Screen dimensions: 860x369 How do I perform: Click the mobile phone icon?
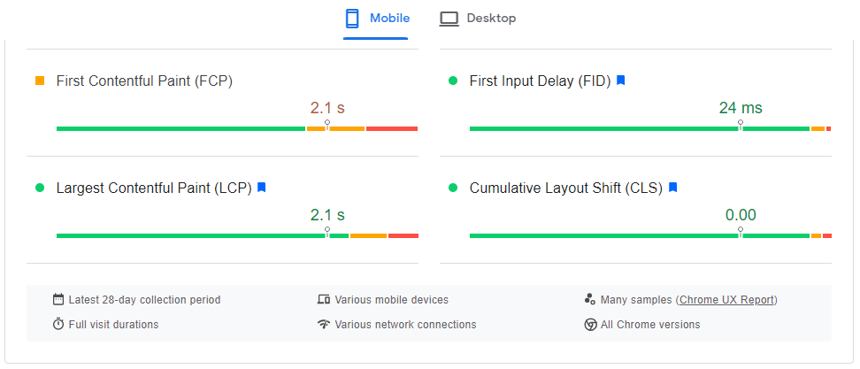(352, 19)
